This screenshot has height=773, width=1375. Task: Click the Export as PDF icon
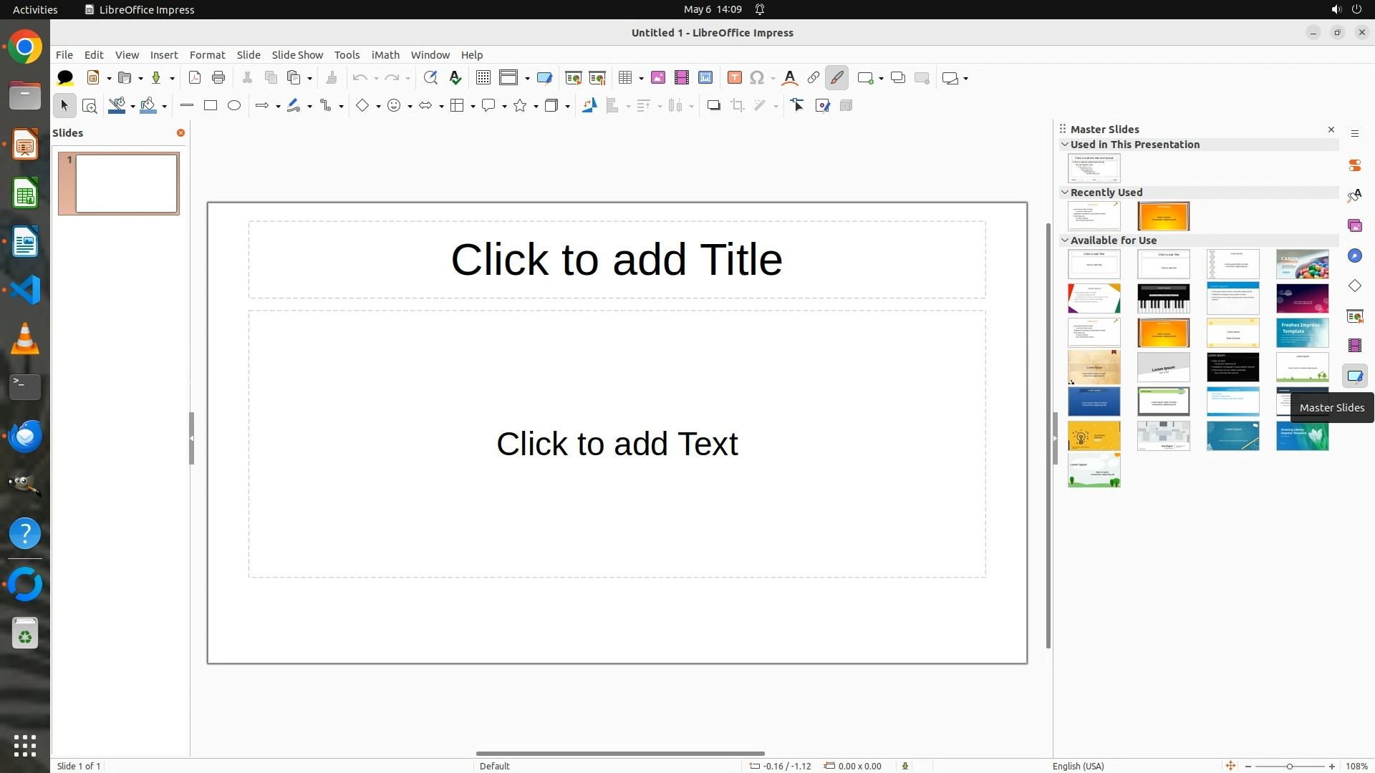tap(194, 78)
